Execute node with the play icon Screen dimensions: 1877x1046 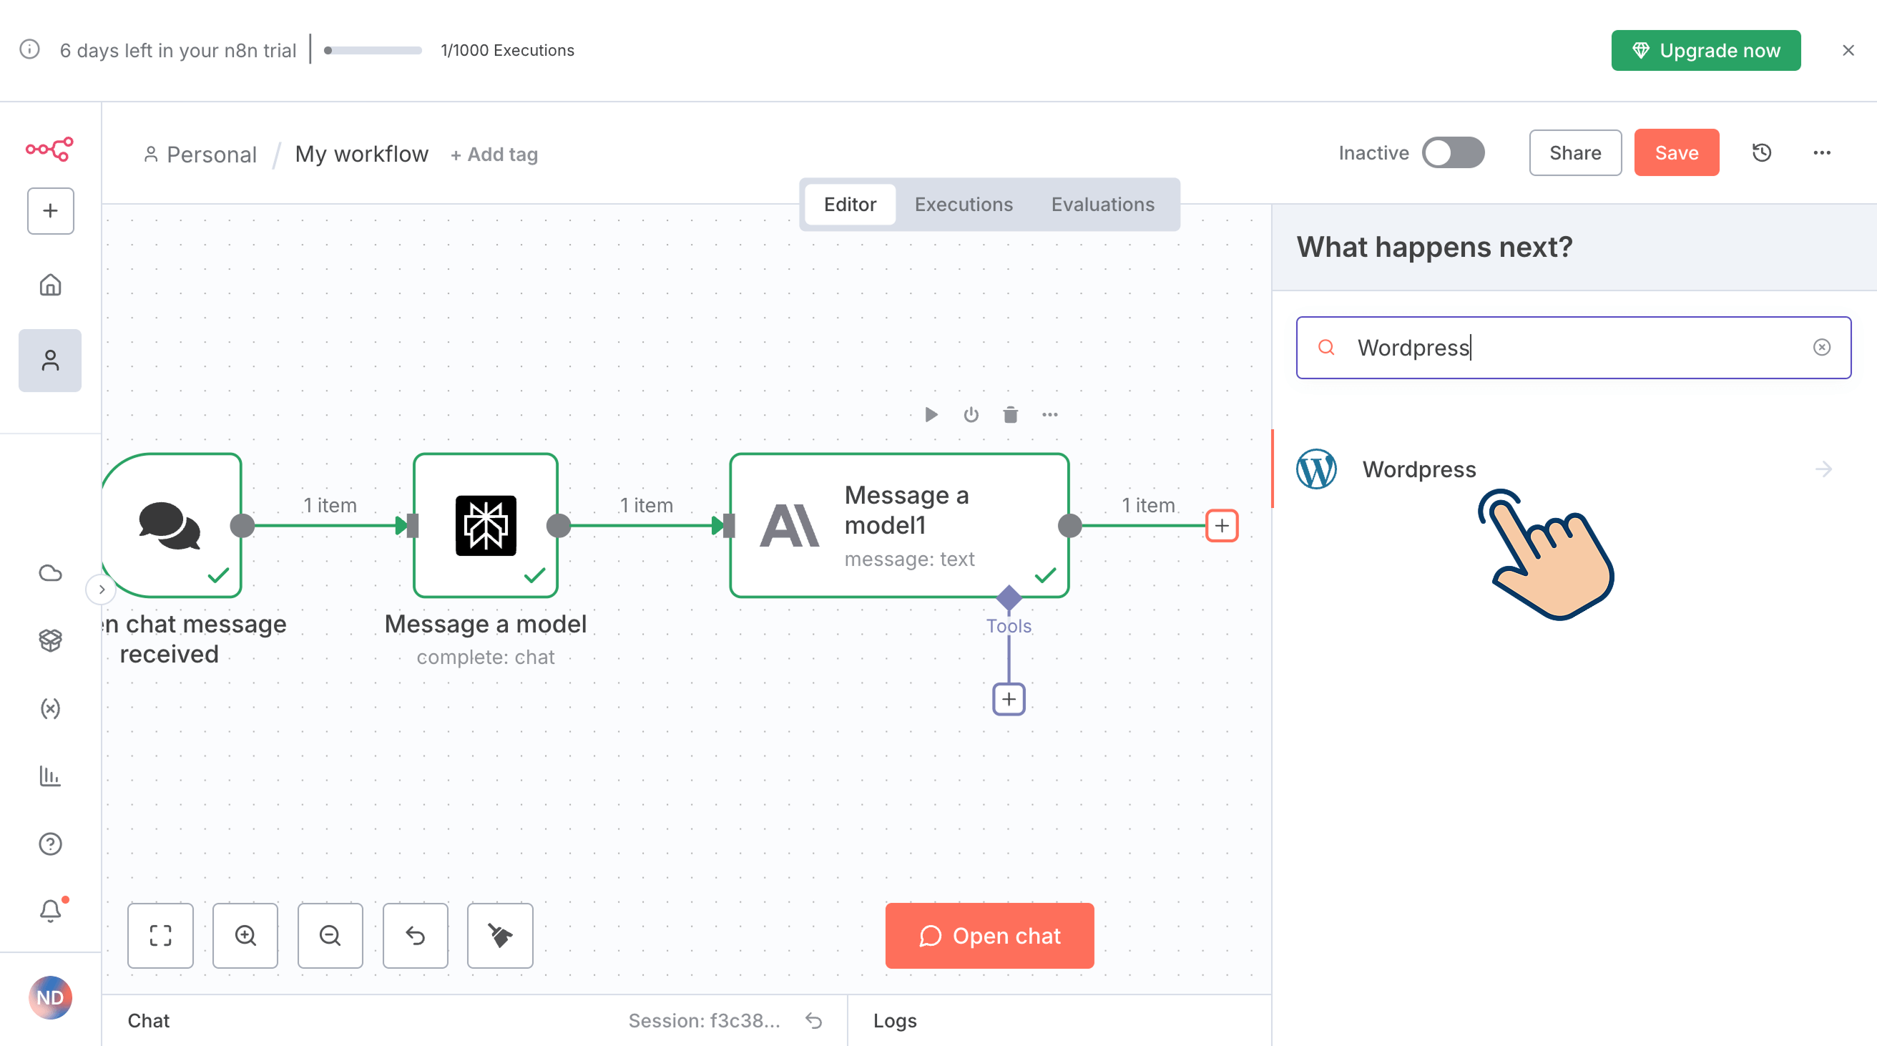(931, 415)
